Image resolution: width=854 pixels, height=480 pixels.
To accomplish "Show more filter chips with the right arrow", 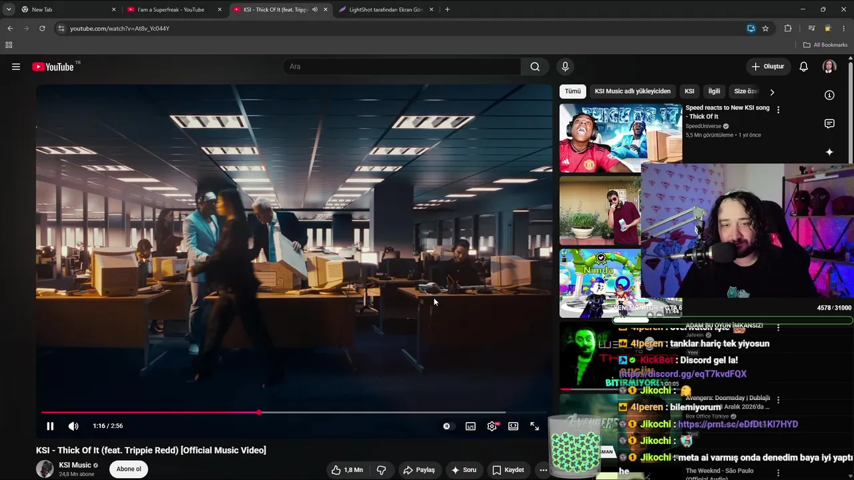I will (x=772, y=92).
